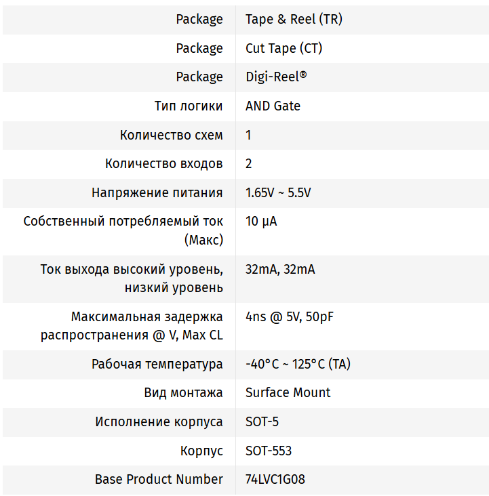
Task: Click the 'Digi-Reel®' package value
Action: [x=276, y=77]
